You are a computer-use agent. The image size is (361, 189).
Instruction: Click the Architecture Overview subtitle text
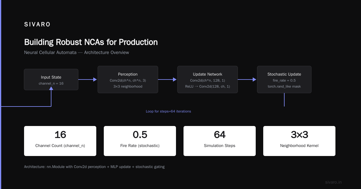coord(106,52)
